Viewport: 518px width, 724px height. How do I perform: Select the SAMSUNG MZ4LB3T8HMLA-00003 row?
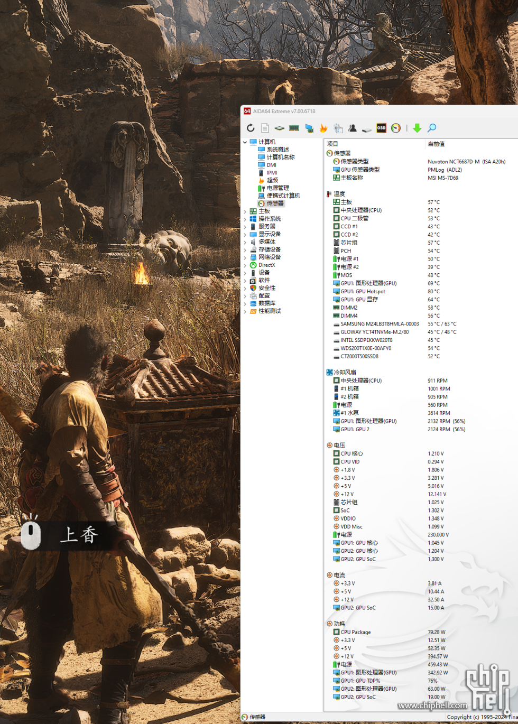click(421, 324)
